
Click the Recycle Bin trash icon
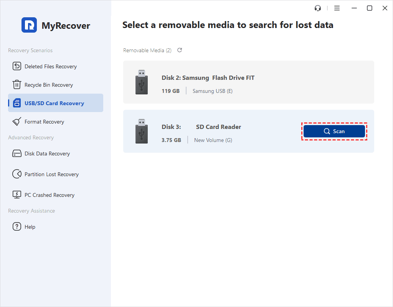(x=17, y=85)
